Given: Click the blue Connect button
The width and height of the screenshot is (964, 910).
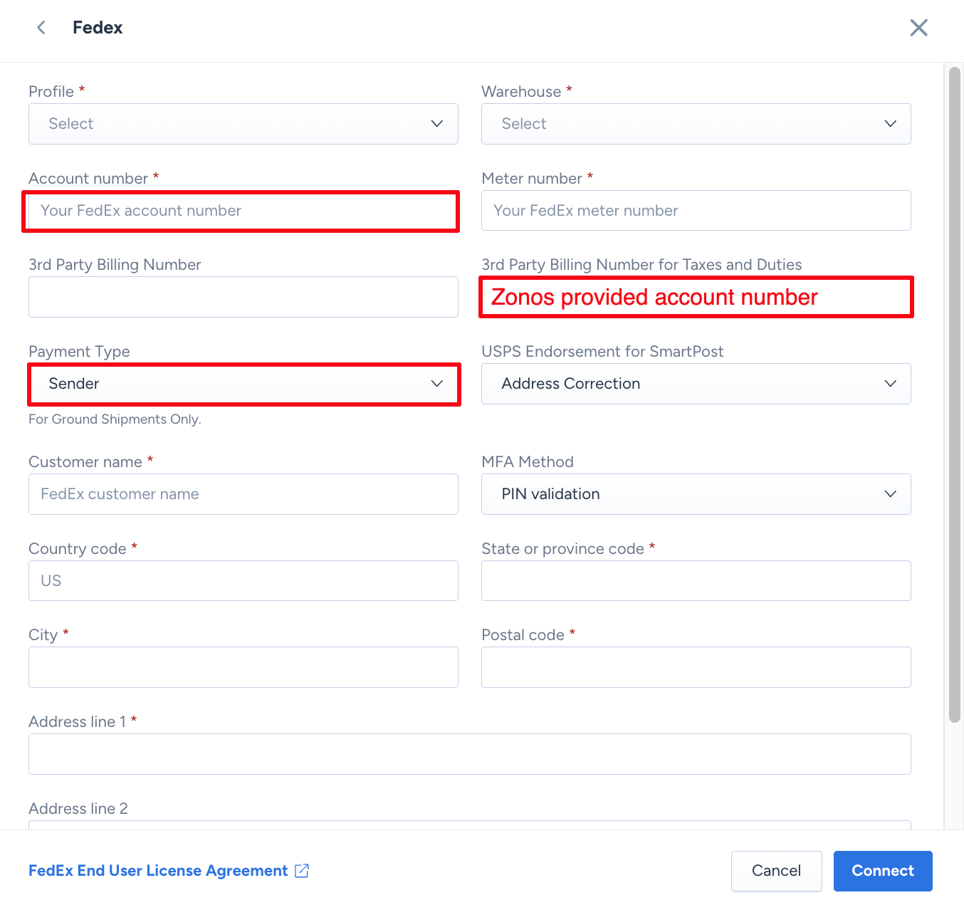Looking at the screenshot, I should [882, 871].
